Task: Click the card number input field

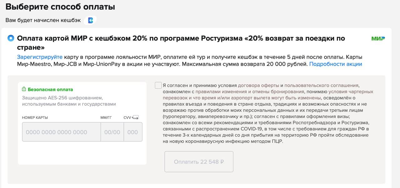Action: (x=61, y=132)
